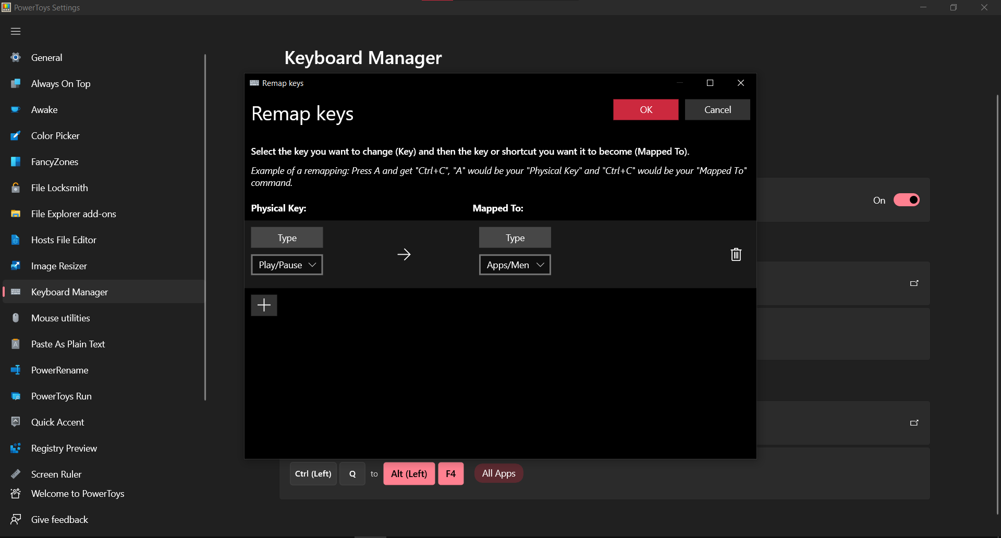Open Give feedback link

tap(103, 519)
